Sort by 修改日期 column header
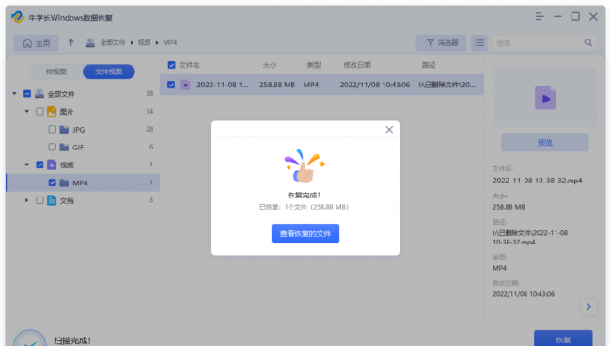The height and width of the screenshot is (346, 611). tap(357, 65)
